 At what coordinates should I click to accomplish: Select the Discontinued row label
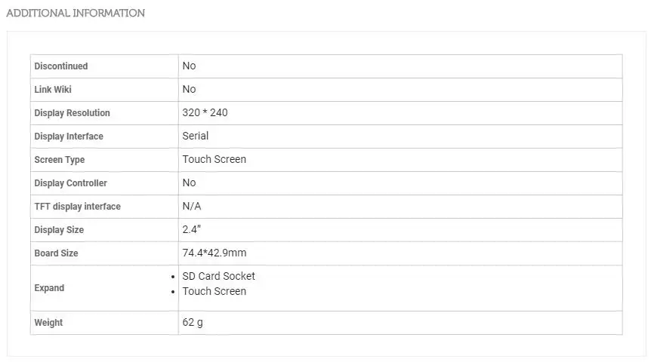[x=61, y=66]
